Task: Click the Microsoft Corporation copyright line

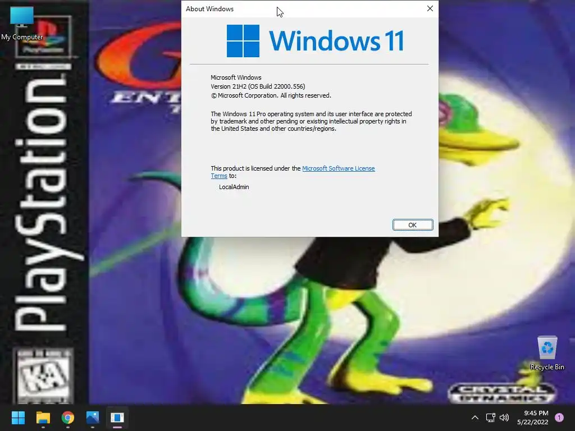Action: click(x=271, y=95)
